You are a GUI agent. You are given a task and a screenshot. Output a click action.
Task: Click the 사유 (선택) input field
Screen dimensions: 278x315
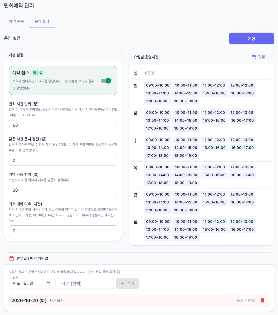coord(86,284)
